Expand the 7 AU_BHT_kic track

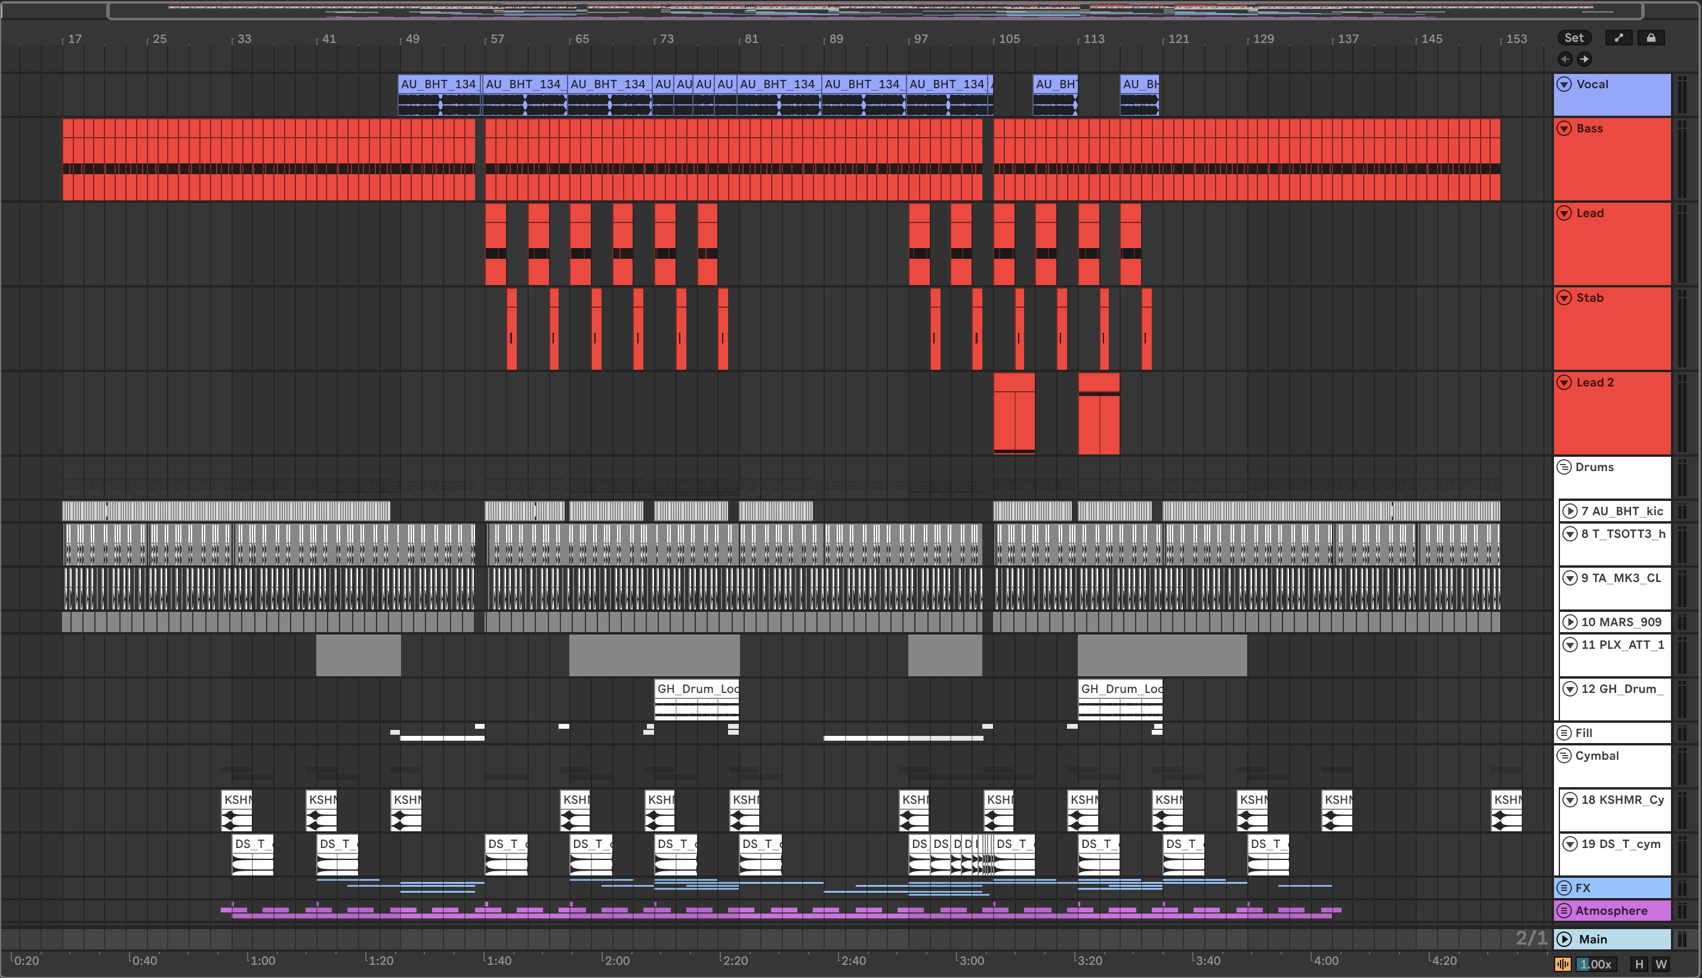[x=1570, y=511]
